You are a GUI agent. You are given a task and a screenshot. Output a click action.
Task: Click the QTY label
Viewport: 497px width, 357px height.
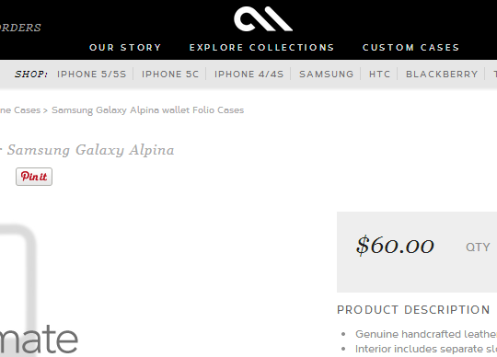pos(478,248)
